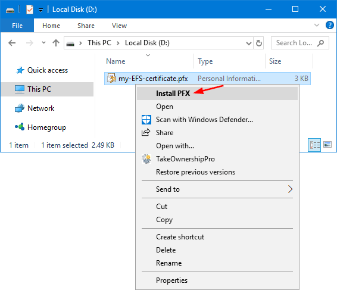Click Scan with Windows Defender shield icon
The height and width of the screenshot is (290, 337).
[x=146, y=120]
